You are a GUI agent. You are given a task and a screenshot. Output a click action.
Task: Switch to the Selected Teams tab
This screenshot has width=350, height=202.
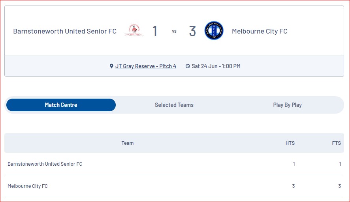(174, 105)
